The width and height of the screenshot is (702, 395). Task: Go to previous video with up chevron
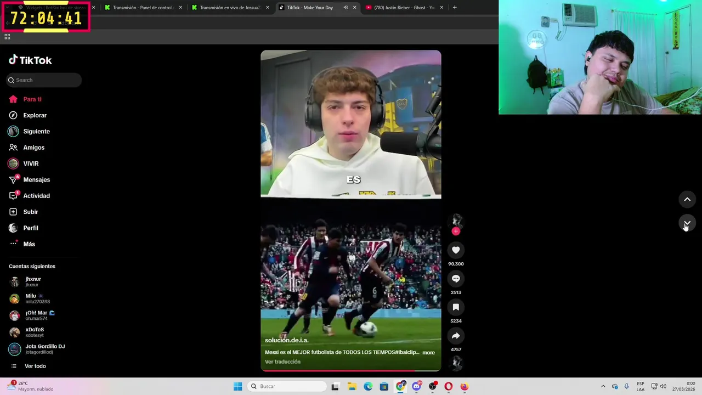click(687, 199)
